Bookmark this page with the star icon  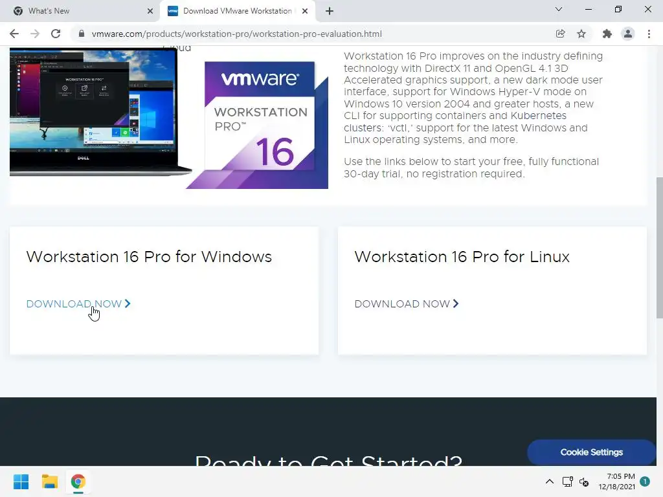(581, 34)
